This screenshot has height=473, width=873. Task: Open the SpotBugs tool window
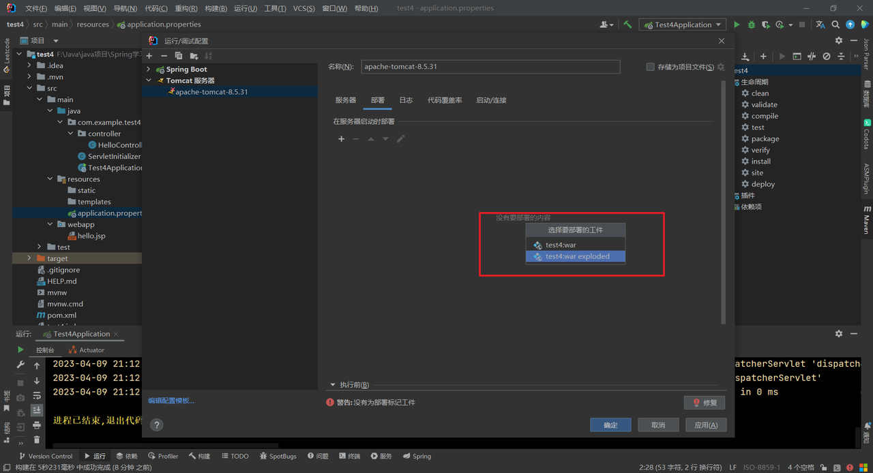click(x=278, y=456)
